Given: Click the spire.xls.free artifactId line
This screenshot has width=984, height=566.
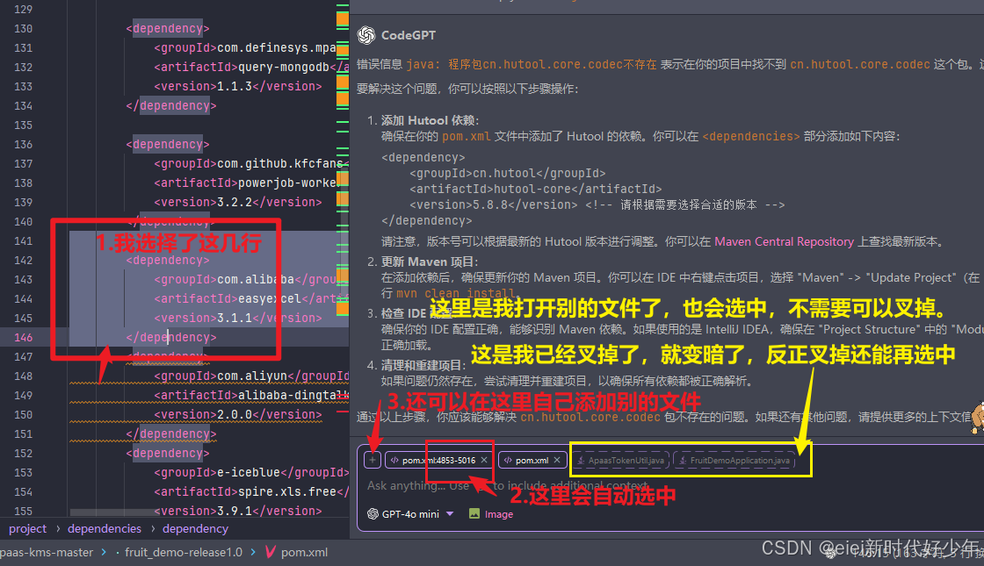Looking at the screenshot, I should tap(251, 491).
